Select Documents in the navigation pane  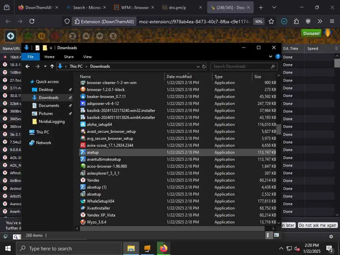tap(49, 106)
